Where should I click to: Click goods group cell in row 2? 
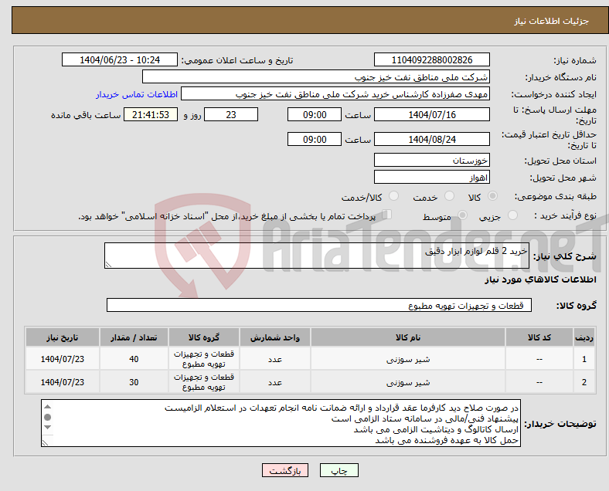[x=204, y=382]
